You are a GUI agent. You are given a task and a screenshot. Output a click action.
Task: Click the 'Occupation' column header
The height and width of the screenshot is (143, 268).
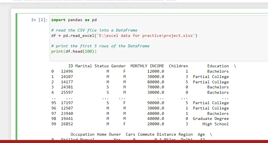[82, 135]
